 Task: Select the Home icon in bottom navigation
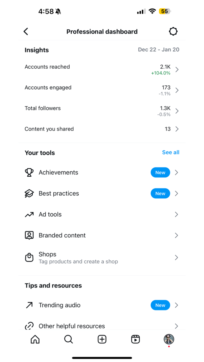35,339
